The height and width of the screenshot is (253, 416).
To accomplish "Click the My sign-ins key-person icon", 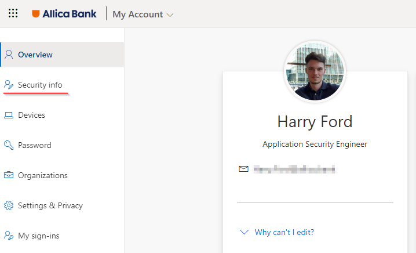I will pyautogui.click(x=9, y=236).
